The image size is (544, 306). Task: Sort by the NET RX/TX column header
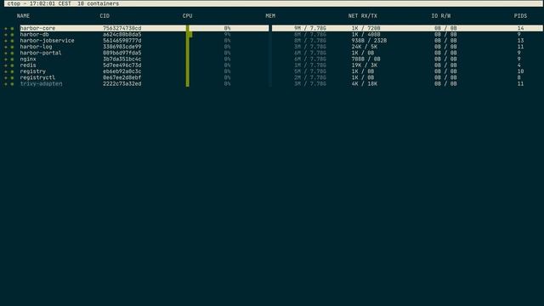click(x=363, y=16)
